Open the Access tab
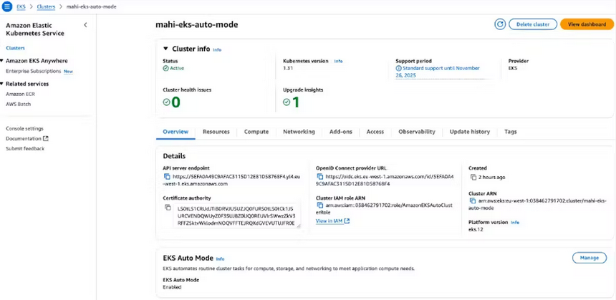616x300 pixels. 375,132
